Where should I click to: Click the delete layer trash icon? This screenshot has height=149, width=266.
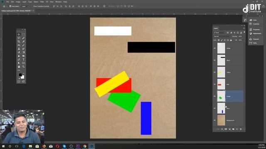click(x=241, y=129)
